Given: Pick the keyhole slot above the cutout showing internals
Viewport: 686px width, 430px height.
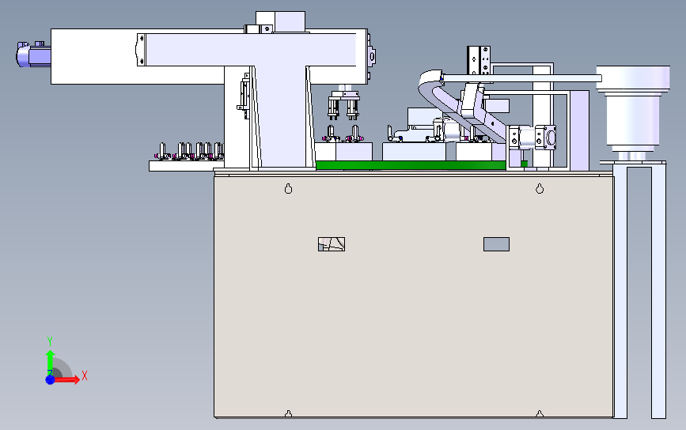Looking at the screenshot, I should 288,188.
